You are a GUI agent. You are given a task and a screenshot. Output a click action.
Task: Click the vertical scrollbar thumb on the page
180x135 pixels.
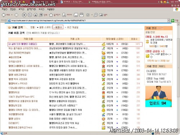(x=178, y=67)
